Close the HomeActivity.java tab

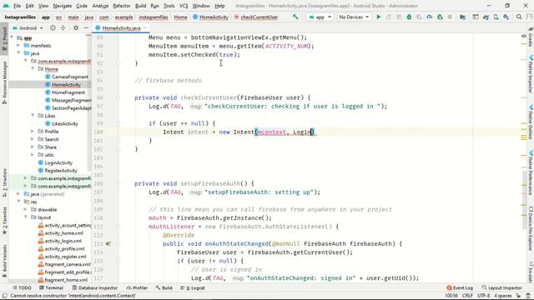(145, 27)
